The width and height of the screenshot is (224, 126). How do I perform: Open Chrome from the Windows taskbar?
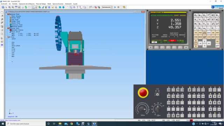pos(71,124)
